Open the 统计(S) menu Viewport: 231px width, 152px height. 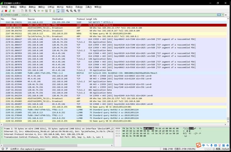(x=60, y=7)
